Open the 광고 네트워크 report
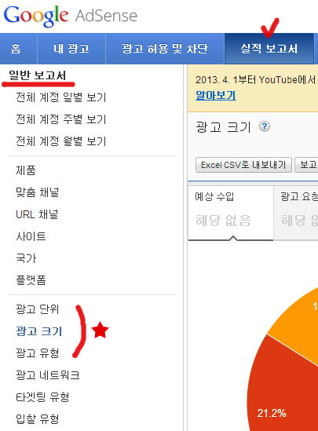Screen dimensions: 318x431 tap(48, 375)
